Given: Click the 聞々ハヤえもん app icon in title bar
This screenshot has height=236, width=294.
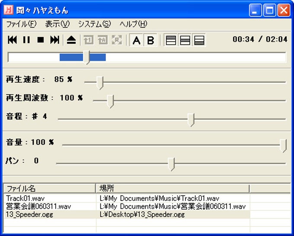Looking at the screenshot, I should pos(9,10).
